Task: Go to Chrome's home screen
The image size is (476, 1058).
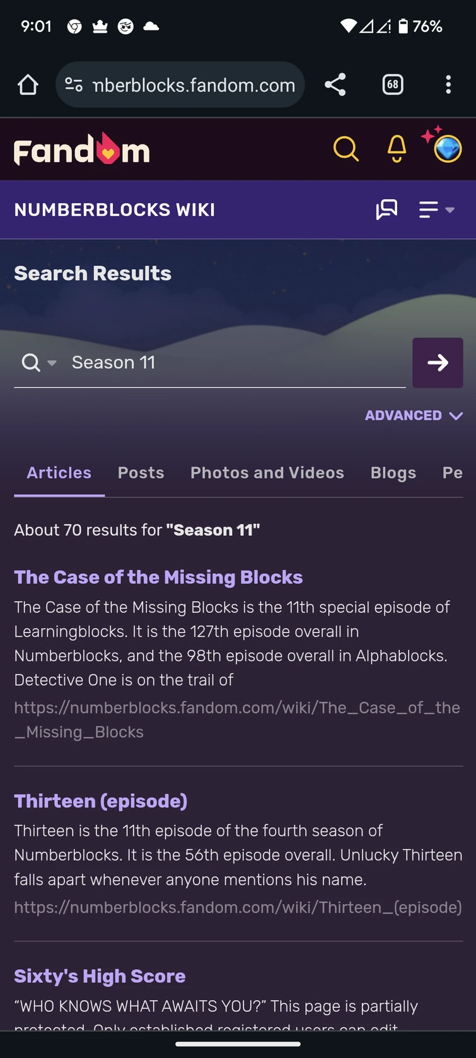Action: [27, 84]
